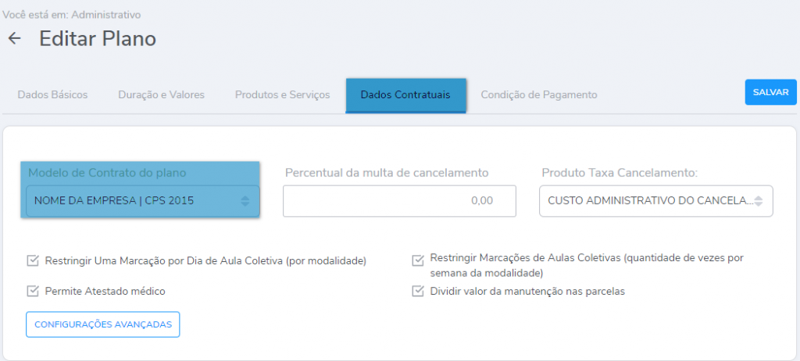800x361 pixels.
Task: Click the back arrow beside Editar Plano
Action: coord(14,38)
